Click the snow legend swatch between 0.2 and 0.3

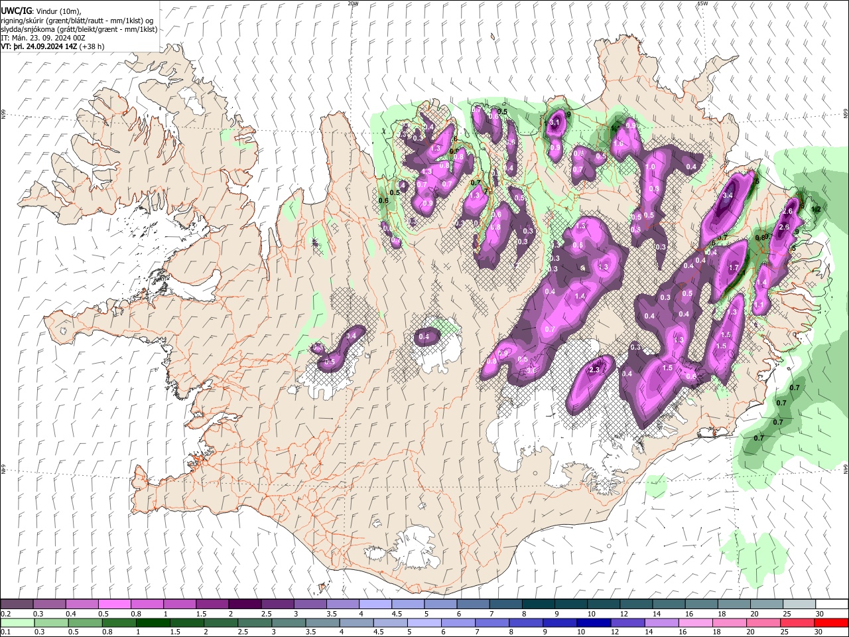(17, 604)
